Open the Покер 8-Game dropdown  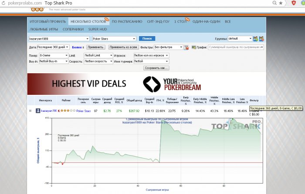(x=54, y=55)
